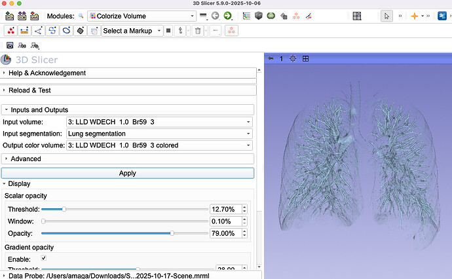This screenshot has width=452, height=279.
Task: Open the Input segmentation dropdown
Action: 159,134
